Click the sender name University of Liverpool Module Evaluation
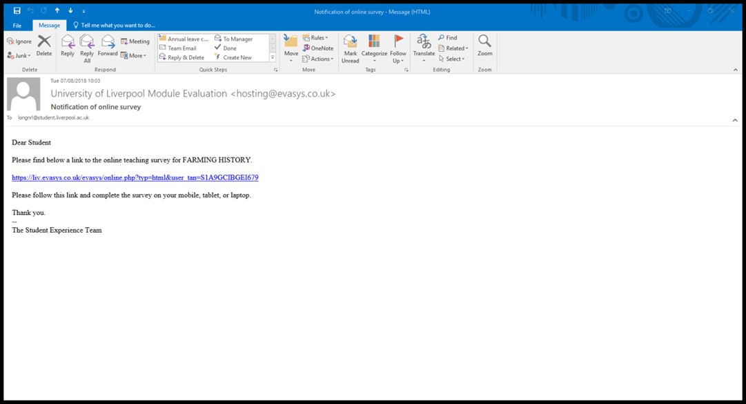Screen dimensions: 746x404 point(139,94)
